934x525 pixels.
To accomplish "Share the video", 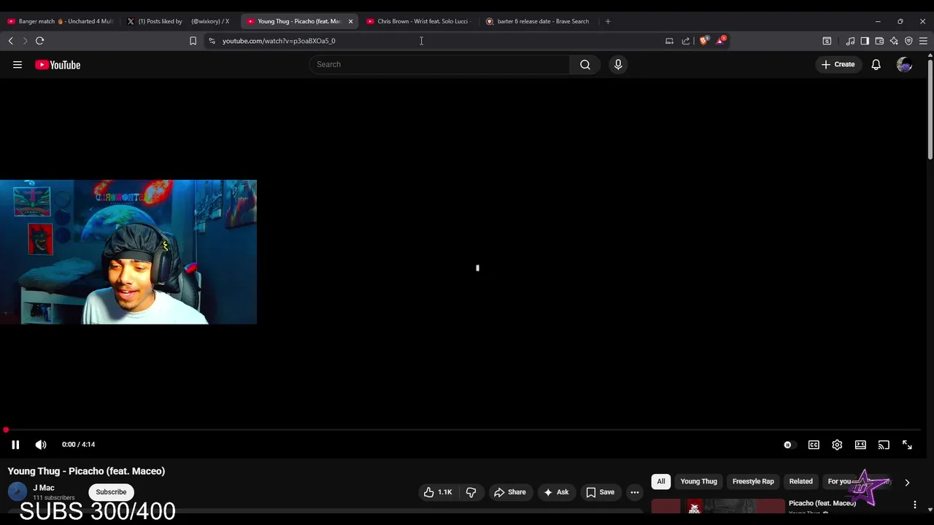I will [510, 492].
